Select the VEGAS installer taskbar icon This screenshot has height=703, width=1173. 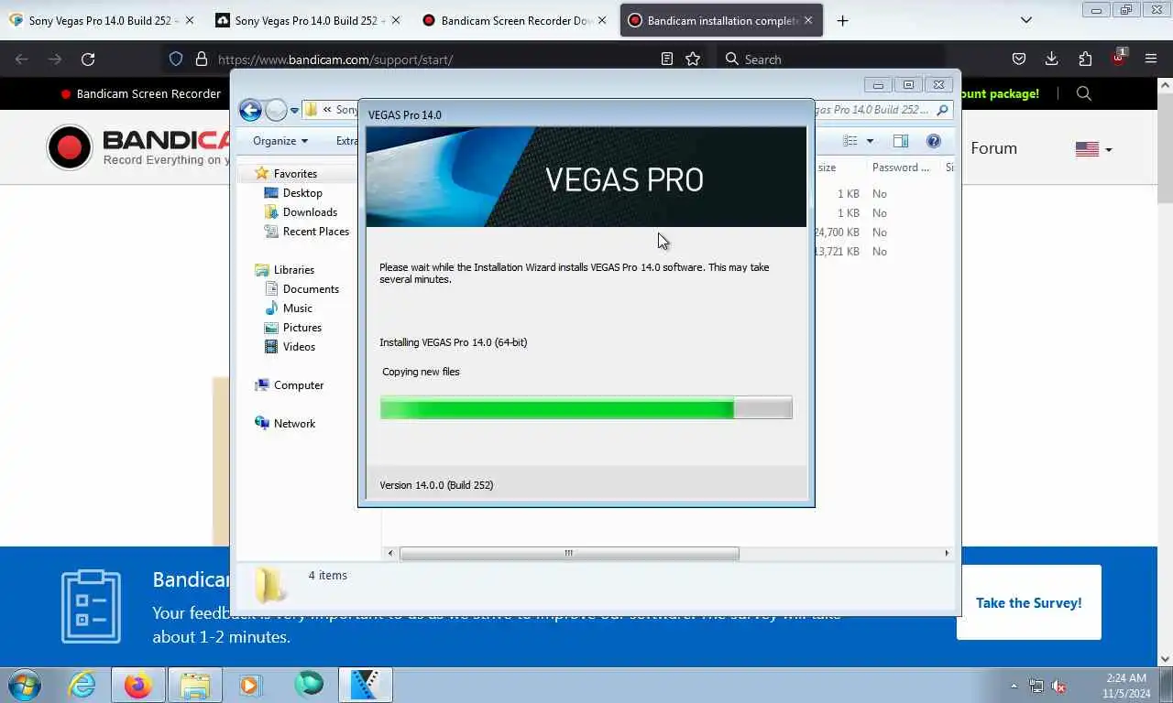(x=366, y=685)
